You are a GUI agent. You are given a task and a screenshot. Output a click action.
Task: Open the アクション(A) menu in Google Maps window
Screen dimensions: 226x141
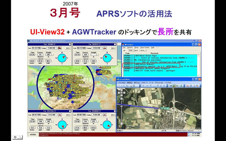coord(159,83)
